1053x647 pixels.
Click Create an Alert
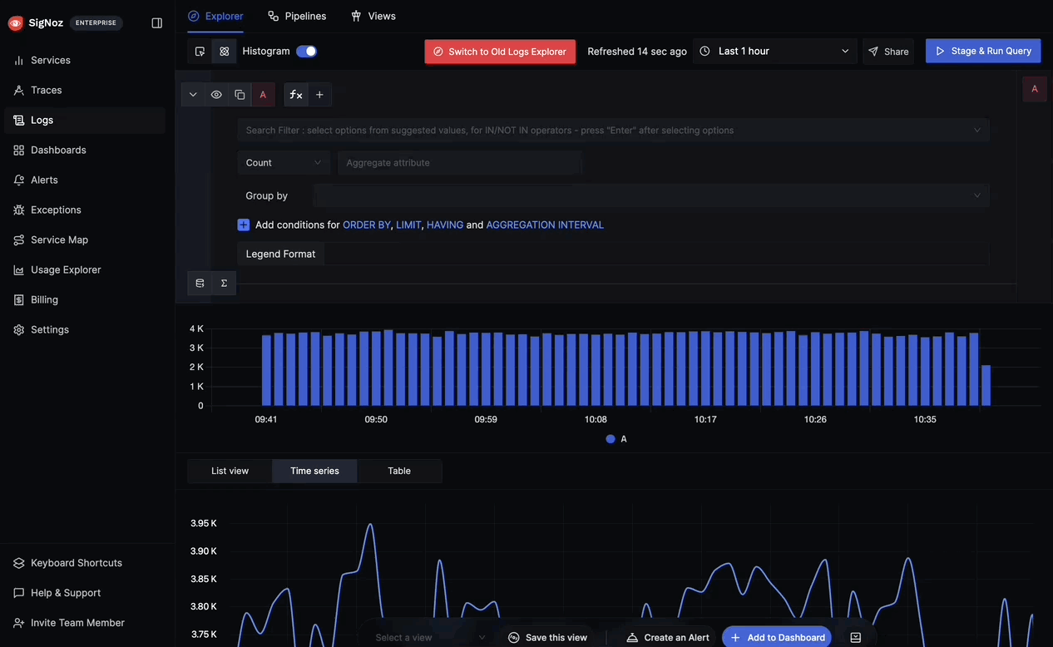pyautogui.click(x=668, y=637)
